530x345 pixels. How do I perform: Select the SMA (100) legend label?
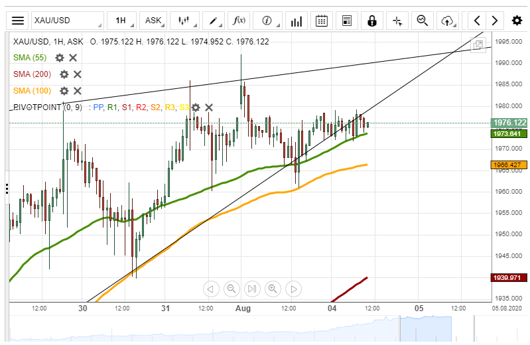[32, 91]
